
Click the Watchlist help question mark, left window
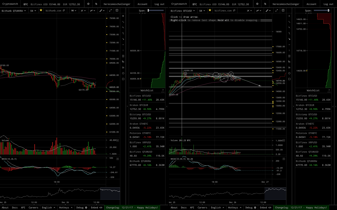(162, 90)
